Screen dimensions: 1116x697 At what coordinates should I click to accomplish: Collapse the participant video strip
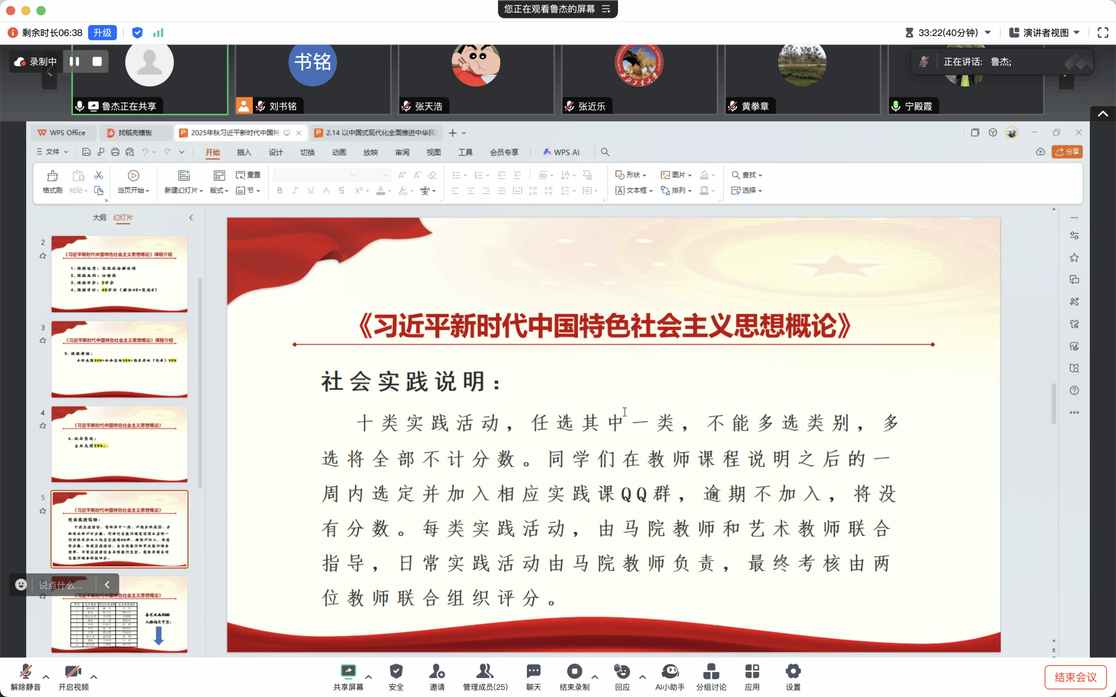(x=1102, y=114)
